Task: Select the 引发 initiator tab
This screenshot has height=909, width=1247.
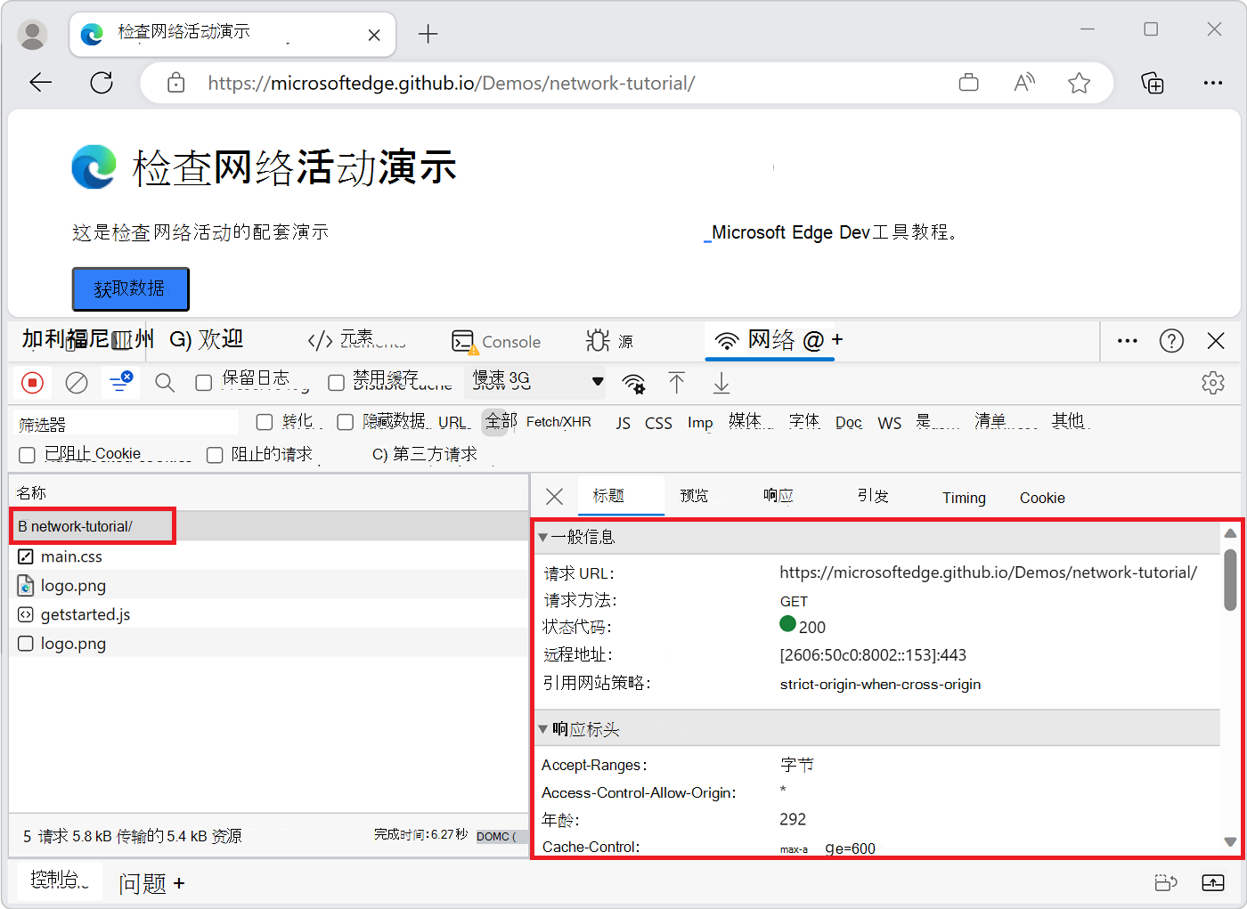Action: click(873, 496)
